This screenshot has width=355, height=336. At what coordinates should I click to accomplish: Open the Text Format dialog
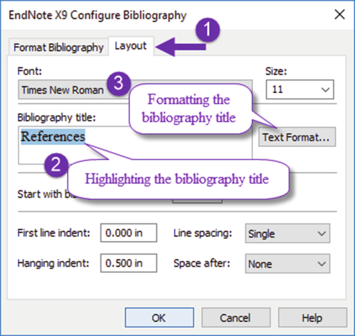click(x=296, y=137)
